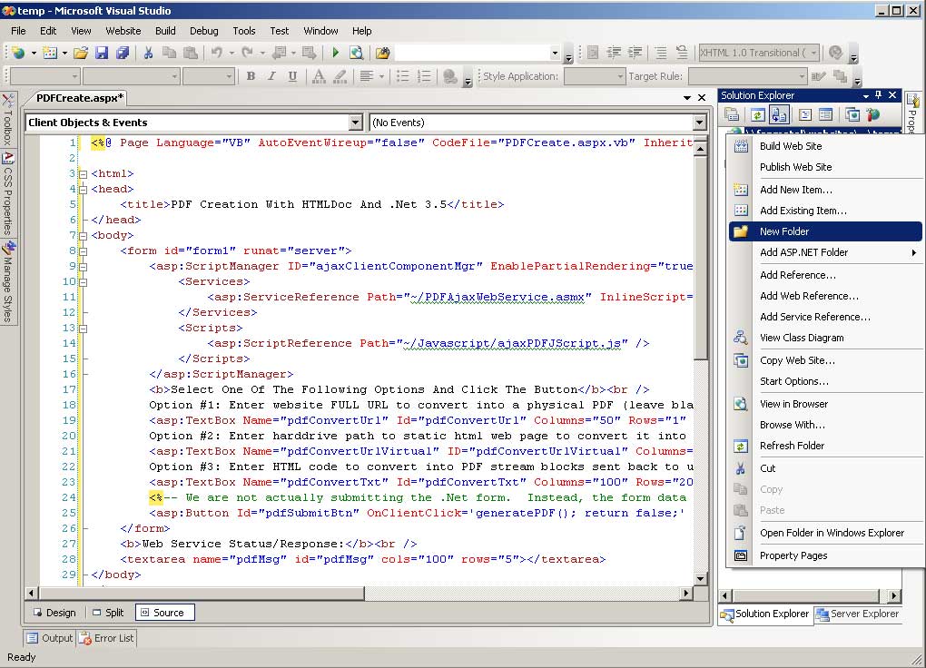Click the View Code icon in Solution Explorer
The height and width of the screenshot is (668, 926).
pyautogui.click(x=805, y=114)
